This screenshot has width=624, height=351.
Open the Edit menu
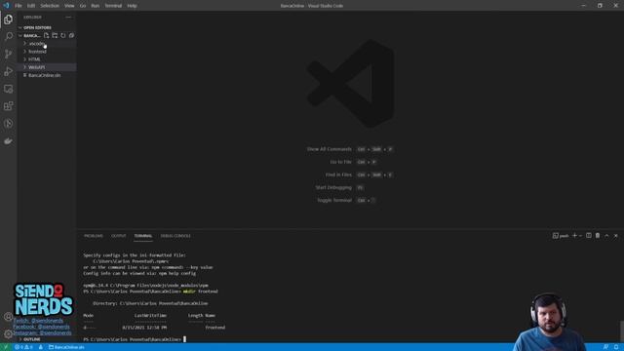[31, 6]
